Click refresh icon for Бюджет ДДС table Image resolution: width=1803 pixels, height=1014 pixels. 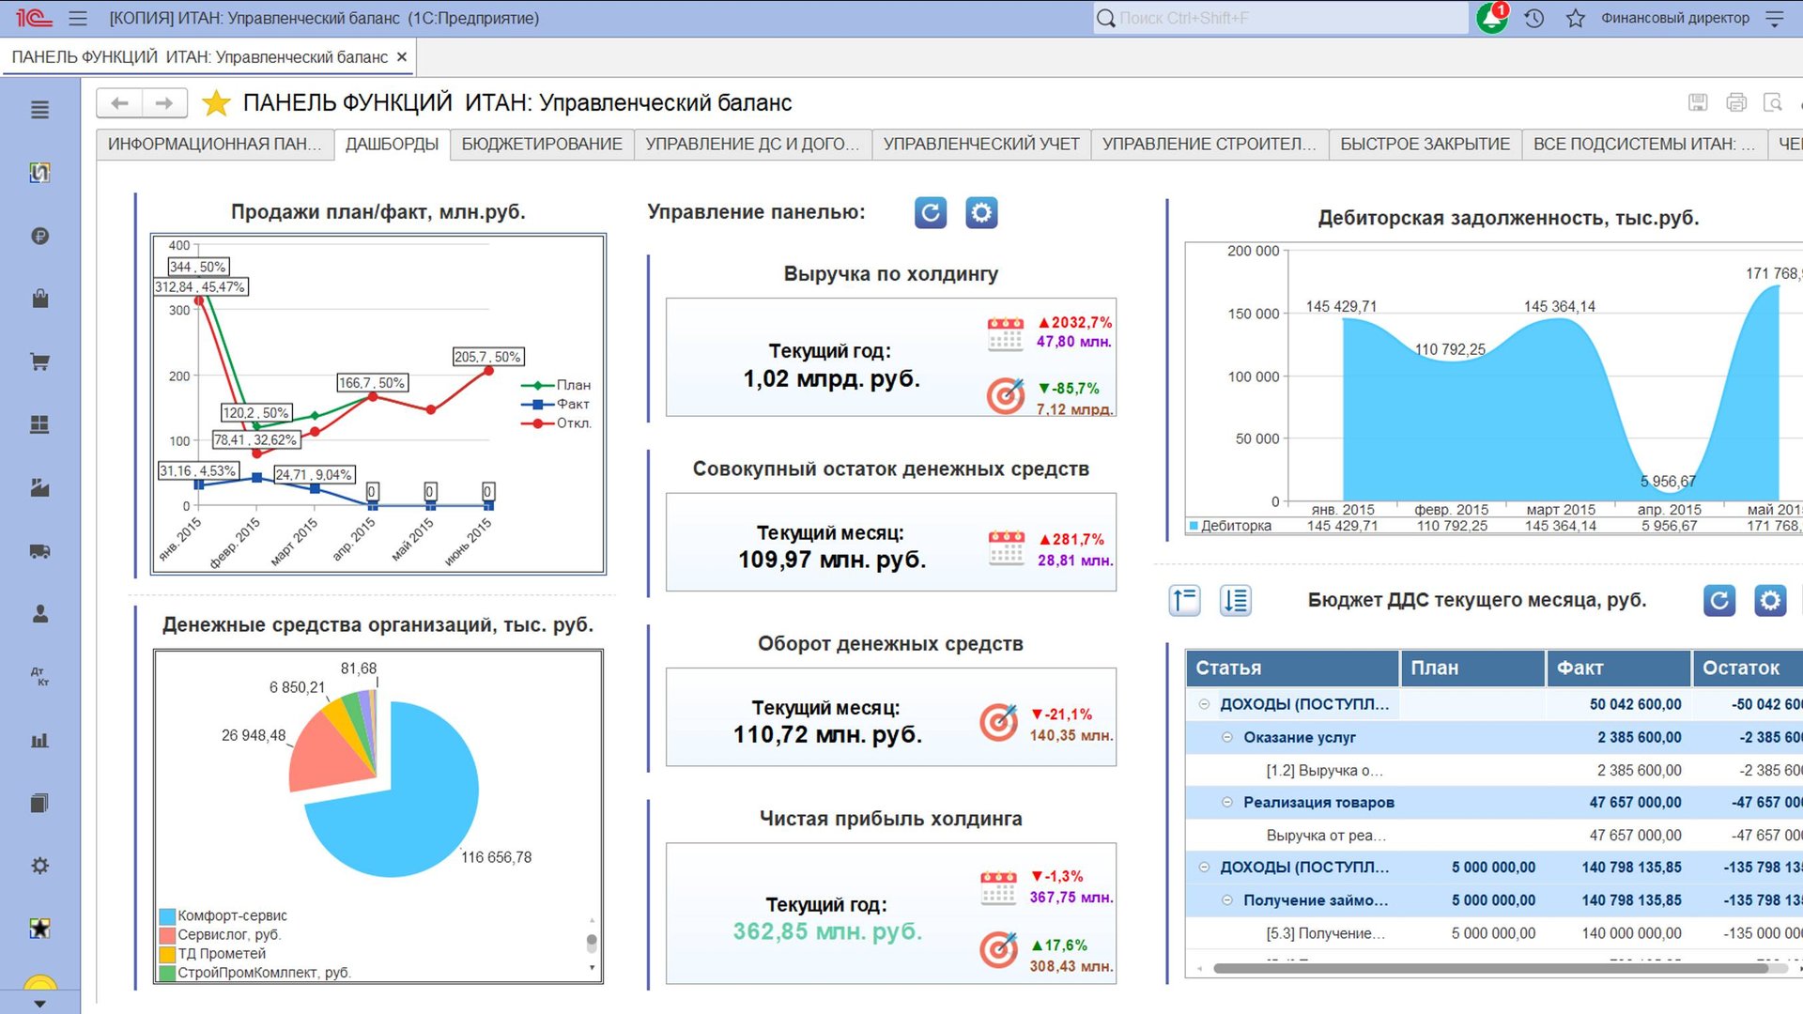tap(1718, 601)
